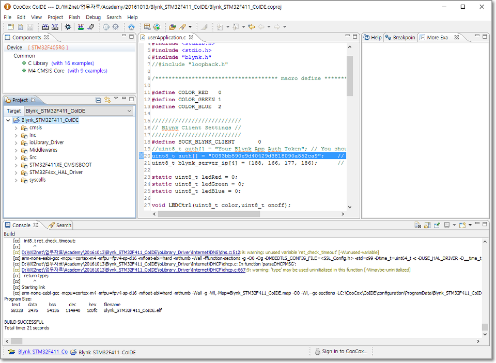Image resolution: width=496 pixels, height=363 pixels.
Task: Toggle console scroll lock
Action: (427, 225)
